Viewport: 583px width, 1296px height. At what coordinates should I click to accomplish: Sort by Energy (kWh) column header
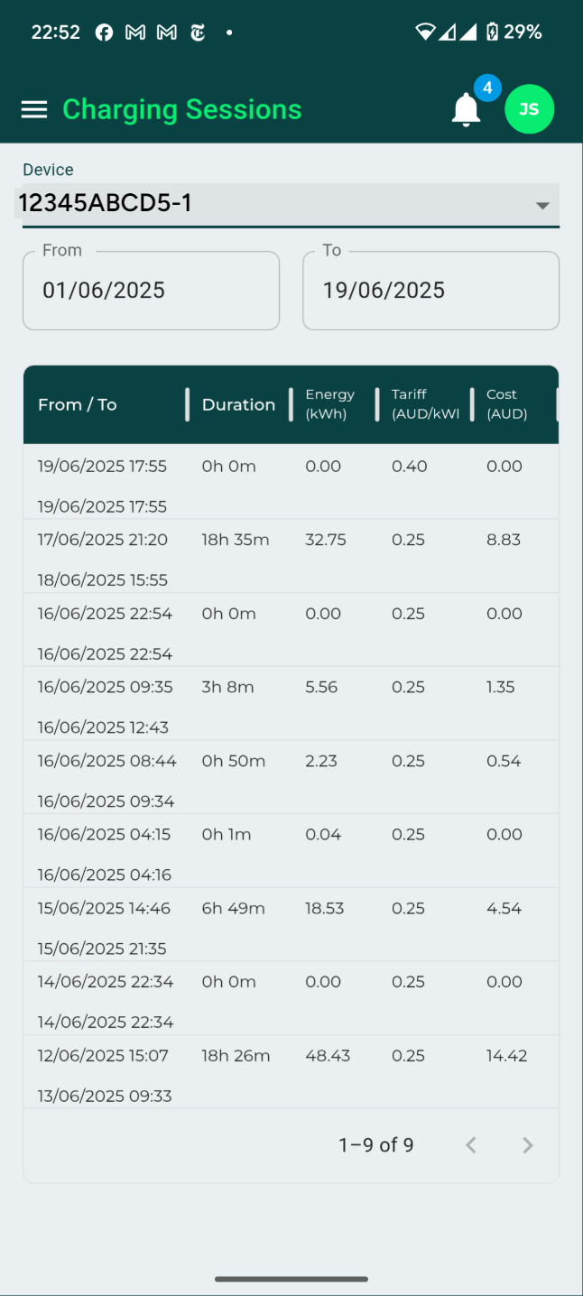(329, 404)
